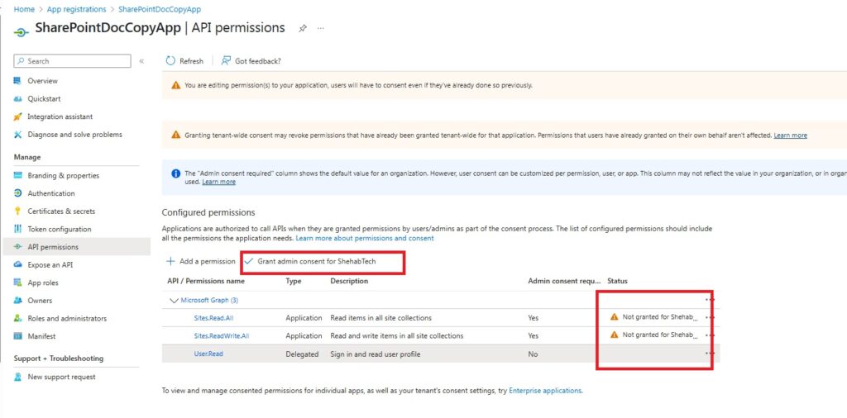Click the Overview sidebar icon
847x418 pixels.
[18, 81]
